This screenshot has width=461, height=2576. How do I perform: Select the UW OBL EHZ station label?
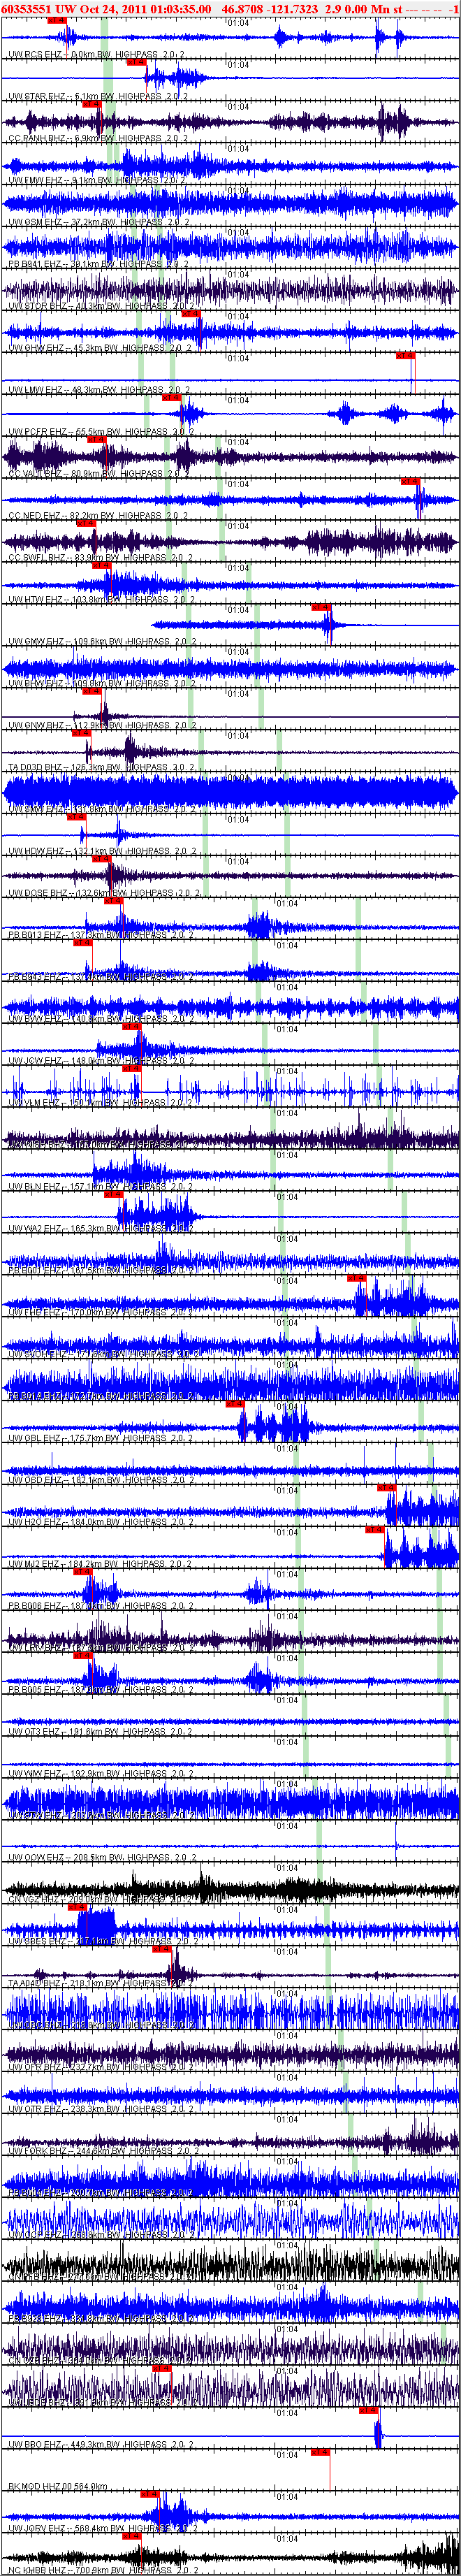(x=100, y=1440)
